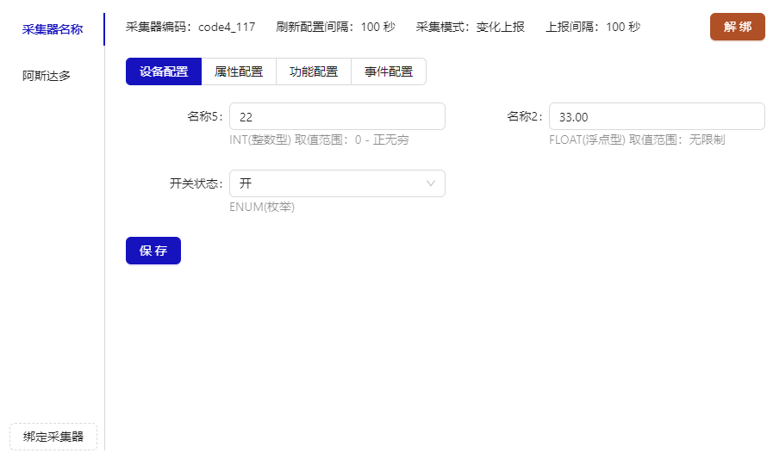Click the 上报间隔 100 秒 text
Image resolution: width=767 pixels, height=459 pixels.
tap(593, 27)
